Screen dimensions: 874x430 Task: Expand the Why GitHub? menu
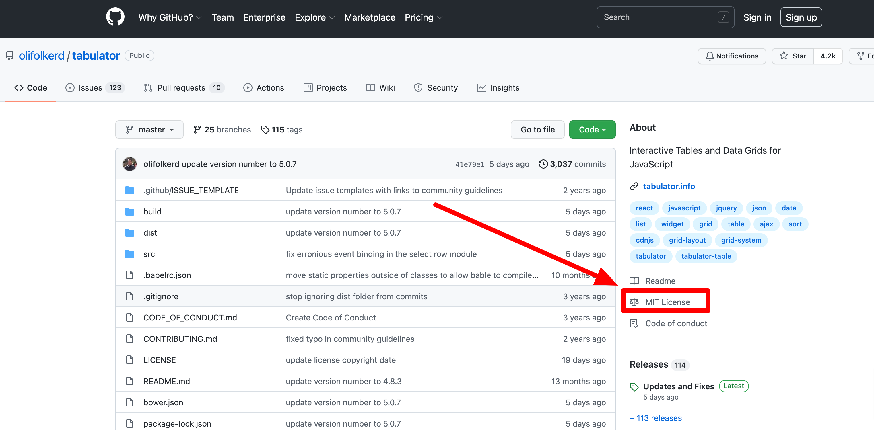pyautogui.click(x=170, y=17)
